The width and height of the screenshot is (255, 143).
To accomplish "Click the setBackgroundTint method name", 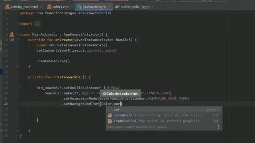I will click(x=81, y=104).
